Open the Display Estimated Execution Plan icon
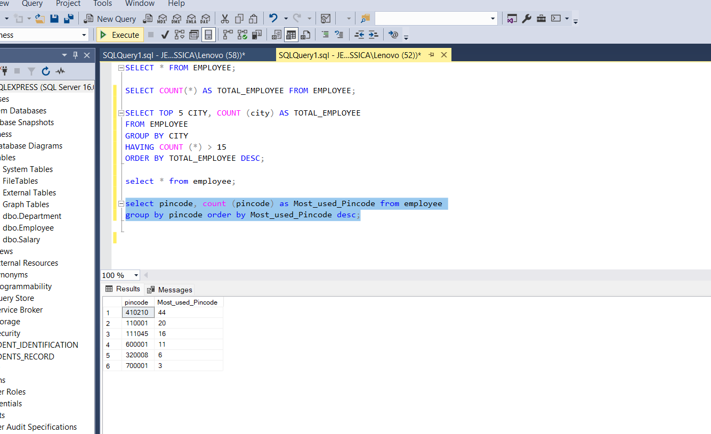The image size is (711, 434). pos(179,35)
